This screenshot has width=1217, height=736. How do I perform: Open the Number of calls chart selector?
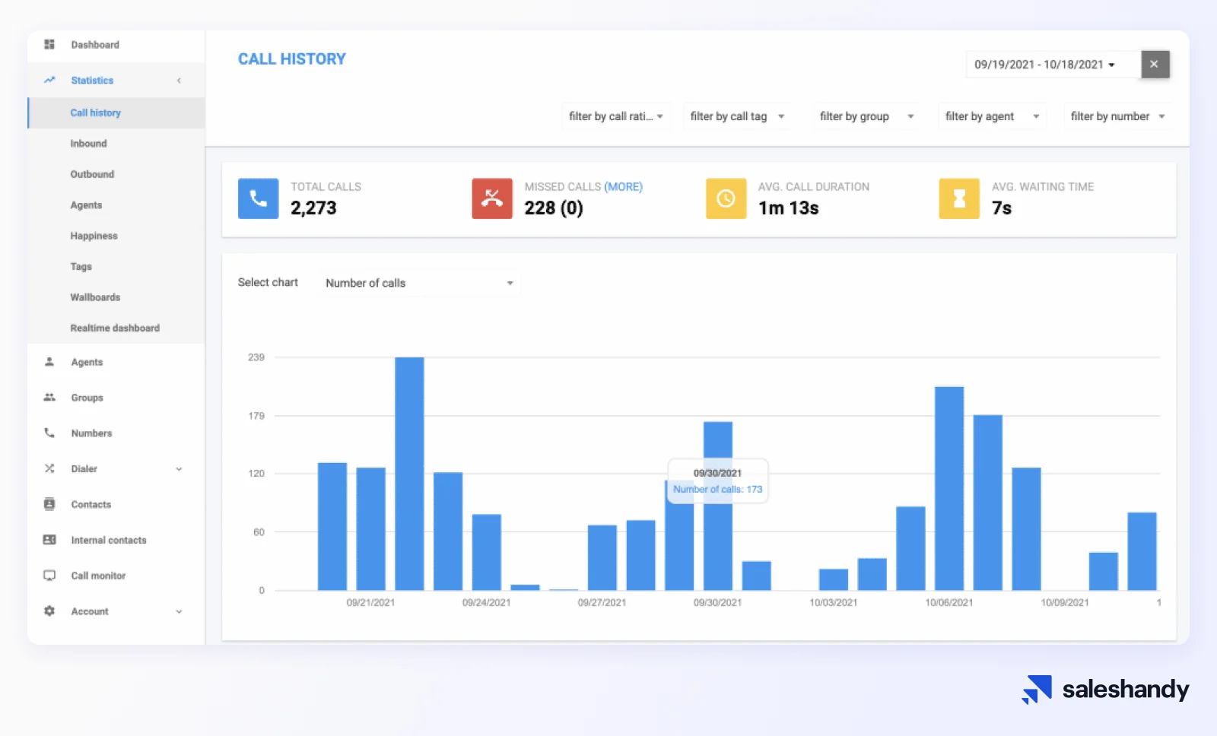pos(419,283)
